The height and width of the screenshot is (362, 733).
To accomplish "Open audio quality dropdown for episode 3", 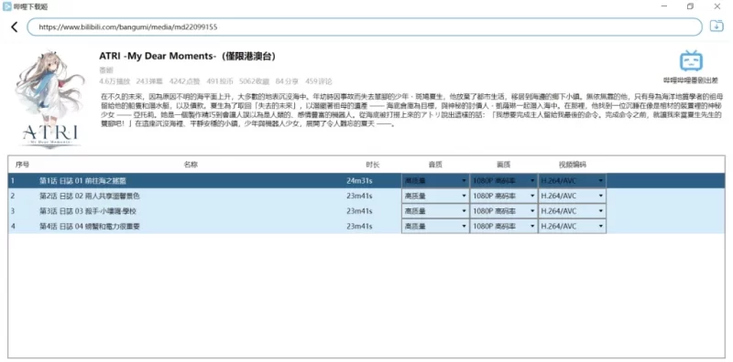I will (x=435, y=211).
